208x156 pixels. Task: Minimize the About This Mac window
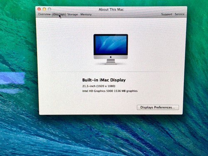[x=44, y=9]
